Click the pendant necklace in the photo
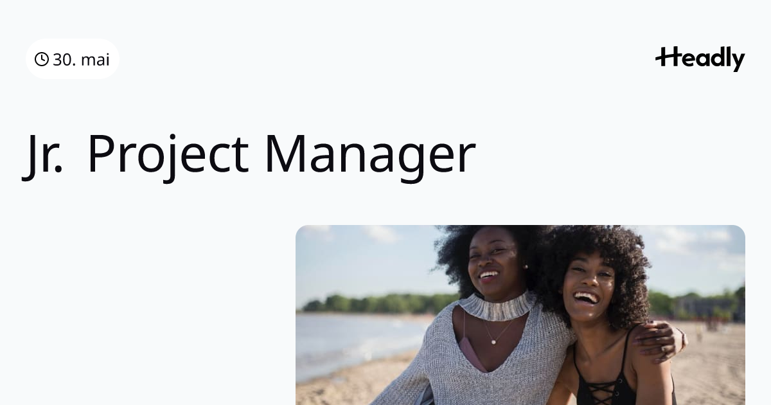 (495, 339)
